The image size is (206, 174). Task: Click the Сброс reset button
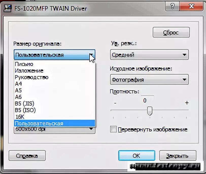point(171,32)
